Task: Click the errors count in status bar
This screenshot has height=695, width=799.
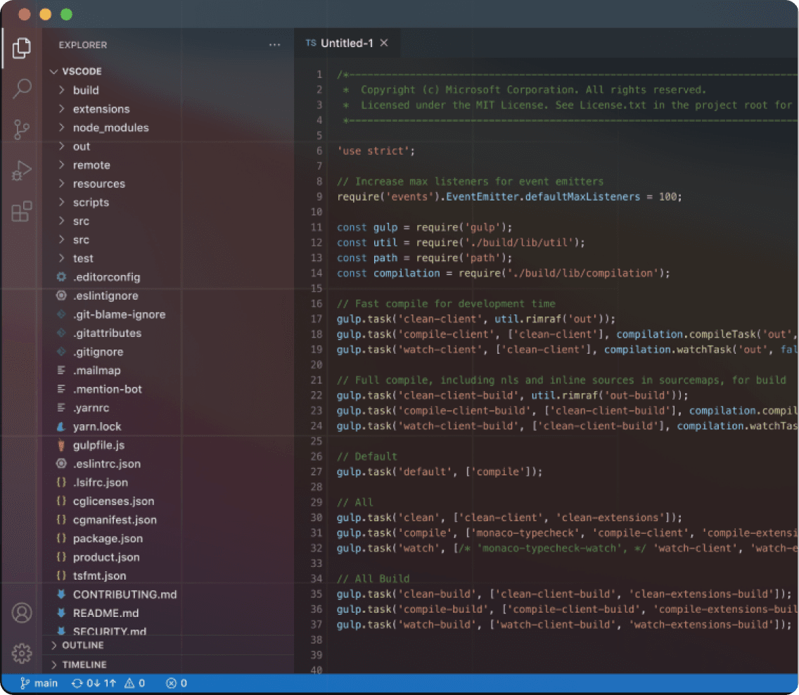Action: 177,683
